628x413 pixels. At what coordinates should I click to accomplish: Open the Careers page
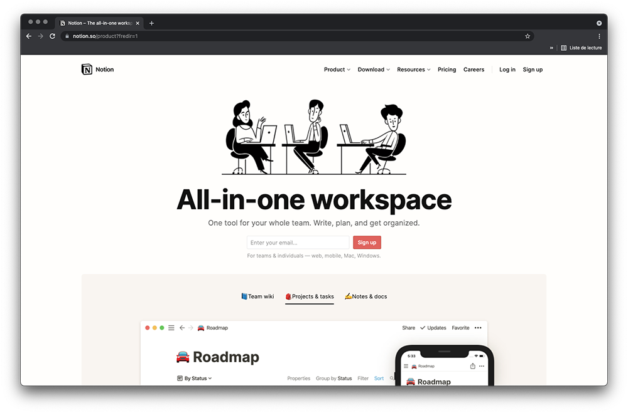coord(474,70)
